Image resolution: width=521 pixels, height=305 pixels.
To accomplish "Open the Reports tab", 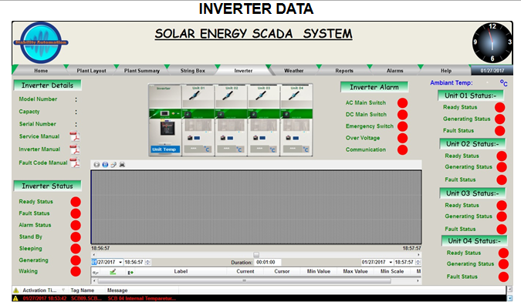I will 344,71.
